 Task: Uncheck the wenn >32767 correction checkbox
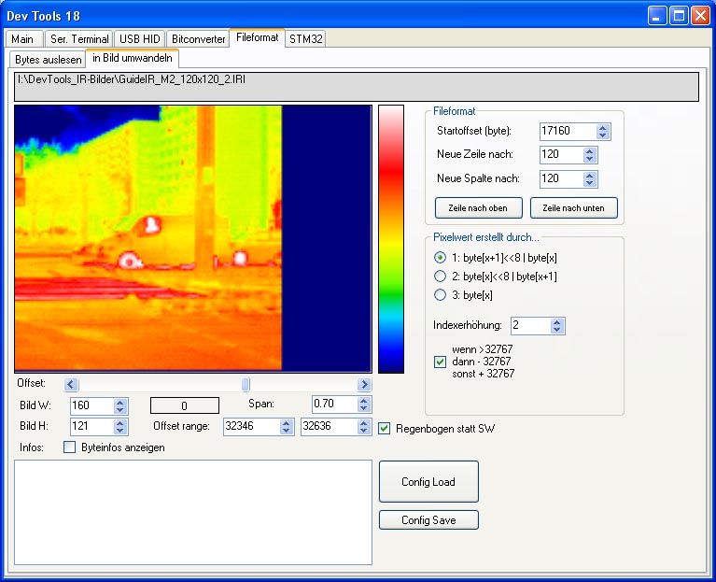point(441,362)
